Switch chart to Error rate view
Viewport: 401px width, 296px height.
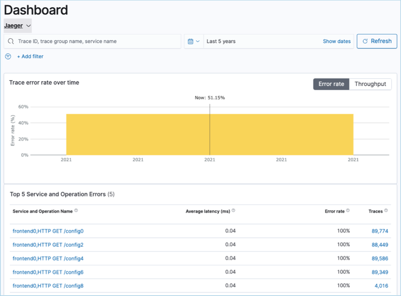click(x=331, y=84)
